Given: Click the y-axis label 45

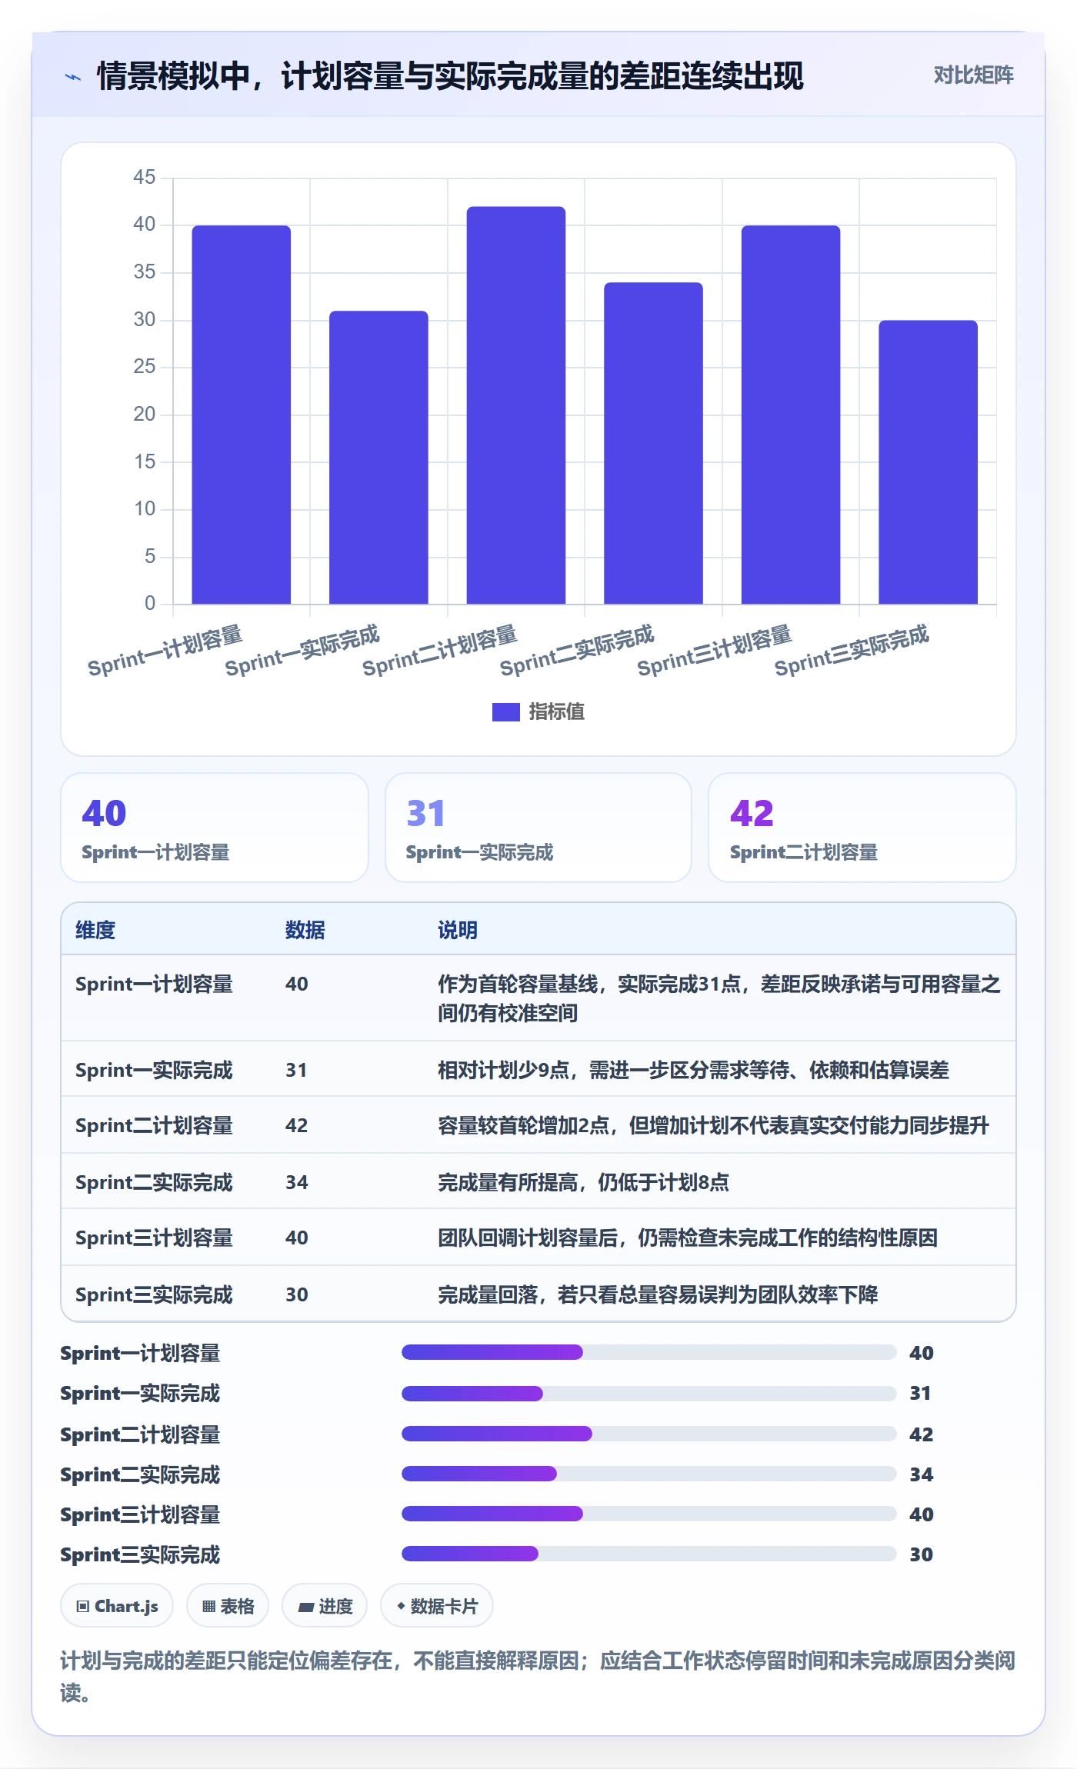Looking at the screenshot, I should [145, 177].
